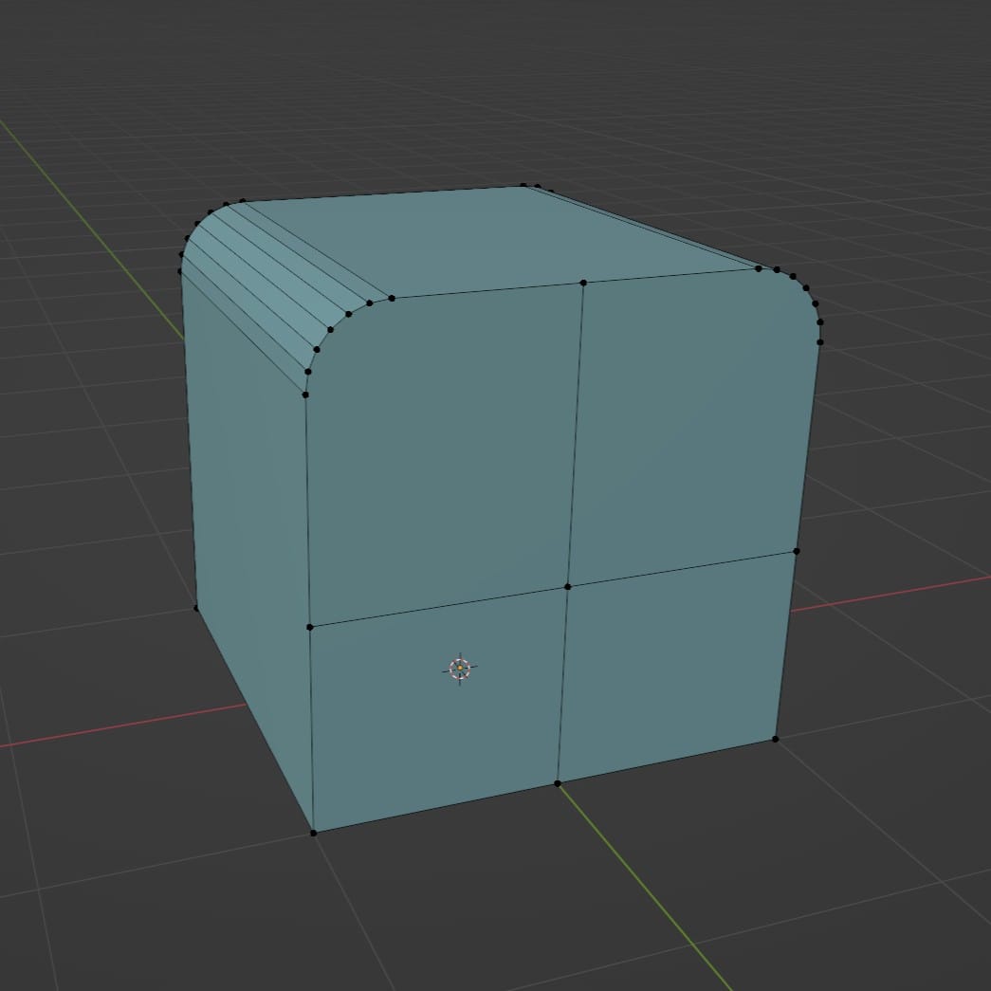Image resolution: width=991 pixels, height=991 pixels.
Task: Click the midpoint vertex on the right edge
Action: point(797,550)
